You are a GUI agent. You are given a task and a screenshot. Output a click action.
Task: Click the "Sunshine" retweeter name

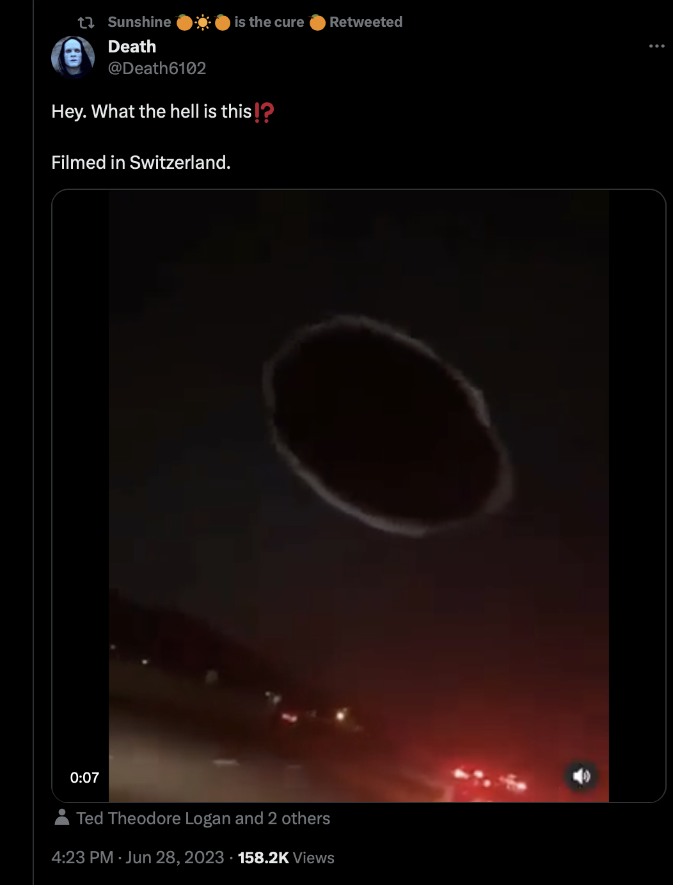pos(139,22)
